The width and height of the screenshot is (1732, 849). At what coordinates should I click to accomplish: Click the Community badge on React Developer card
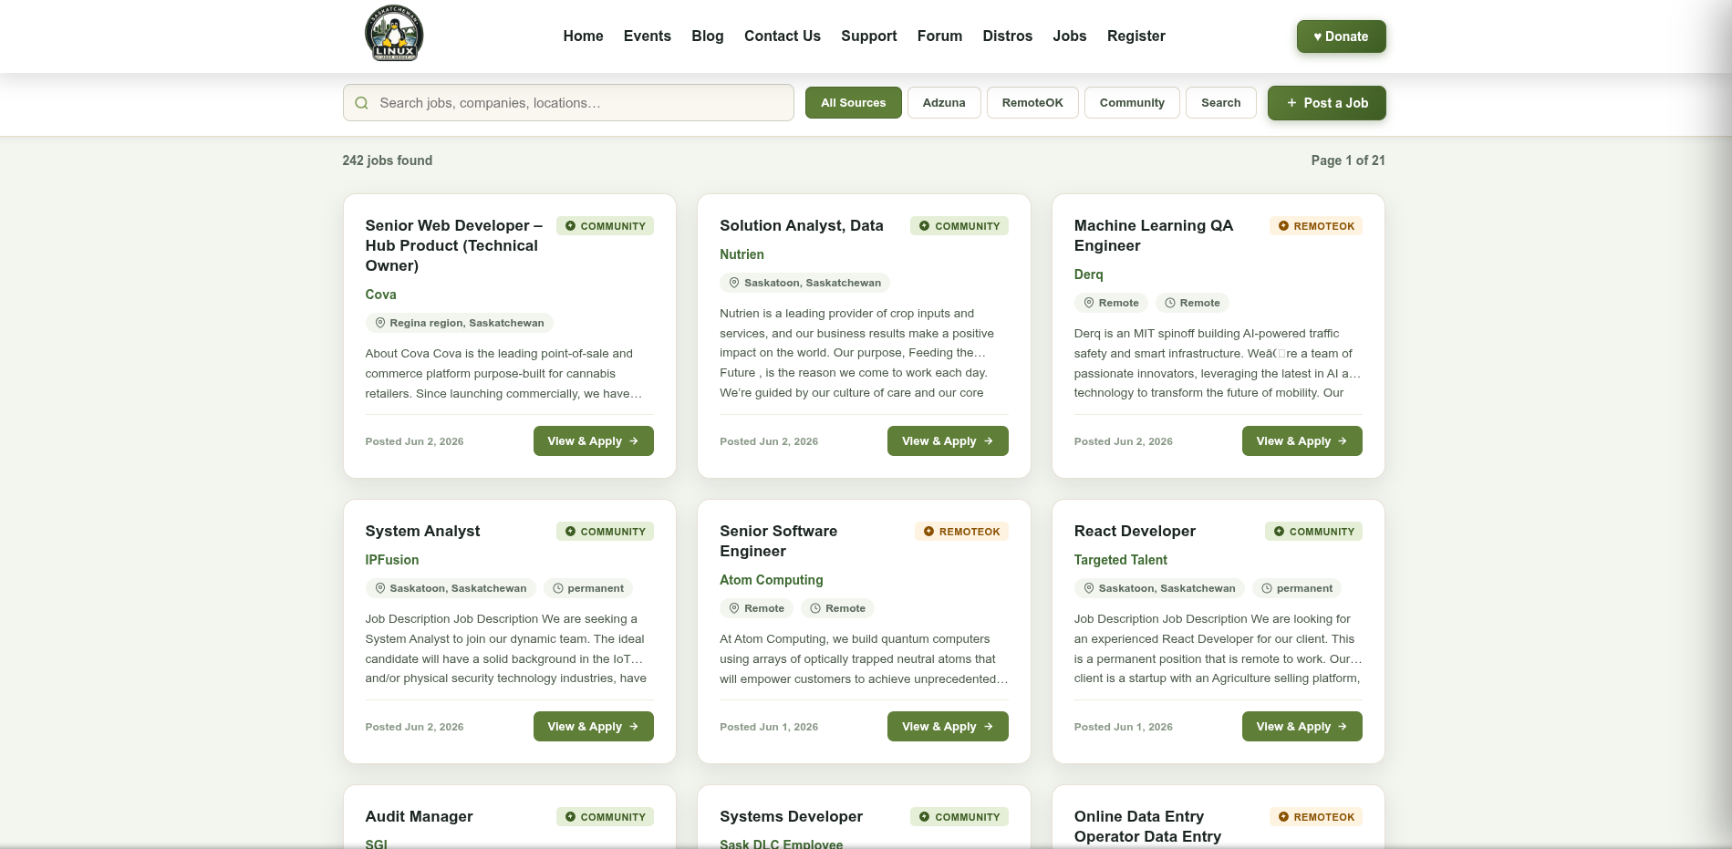[1313, 532]
